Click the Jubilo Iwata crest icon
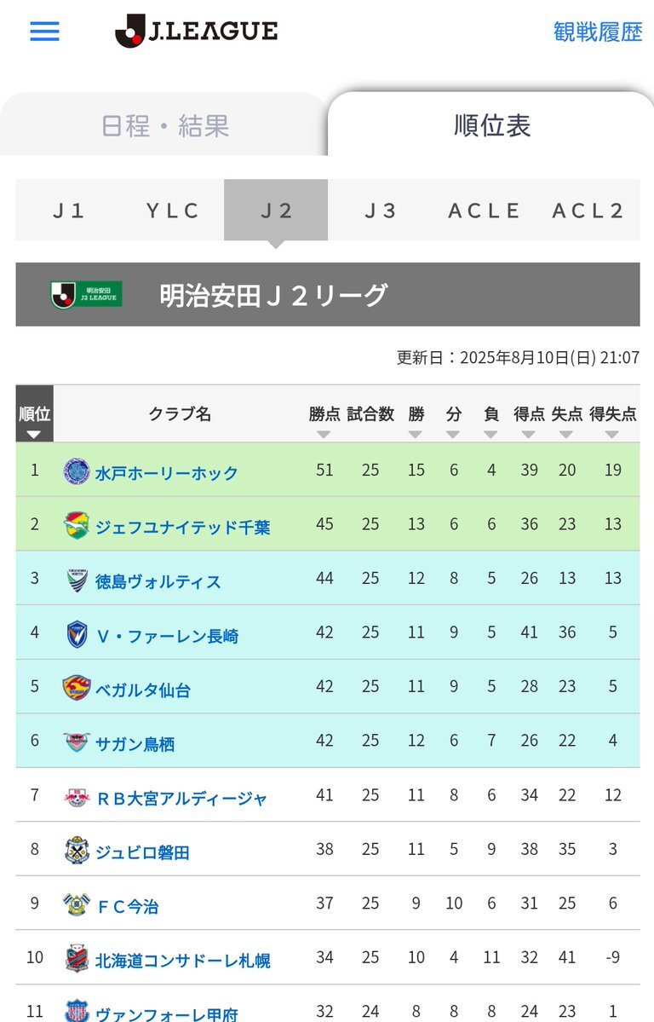This screenshot has height=1022, width=654. point(76,851)
